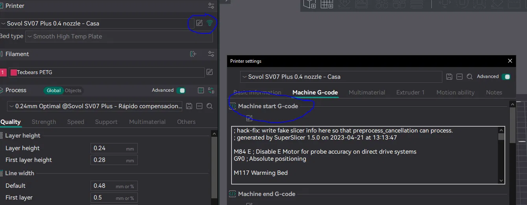Open the printer preset dropdown in the sidebar

tap(97, 24)
